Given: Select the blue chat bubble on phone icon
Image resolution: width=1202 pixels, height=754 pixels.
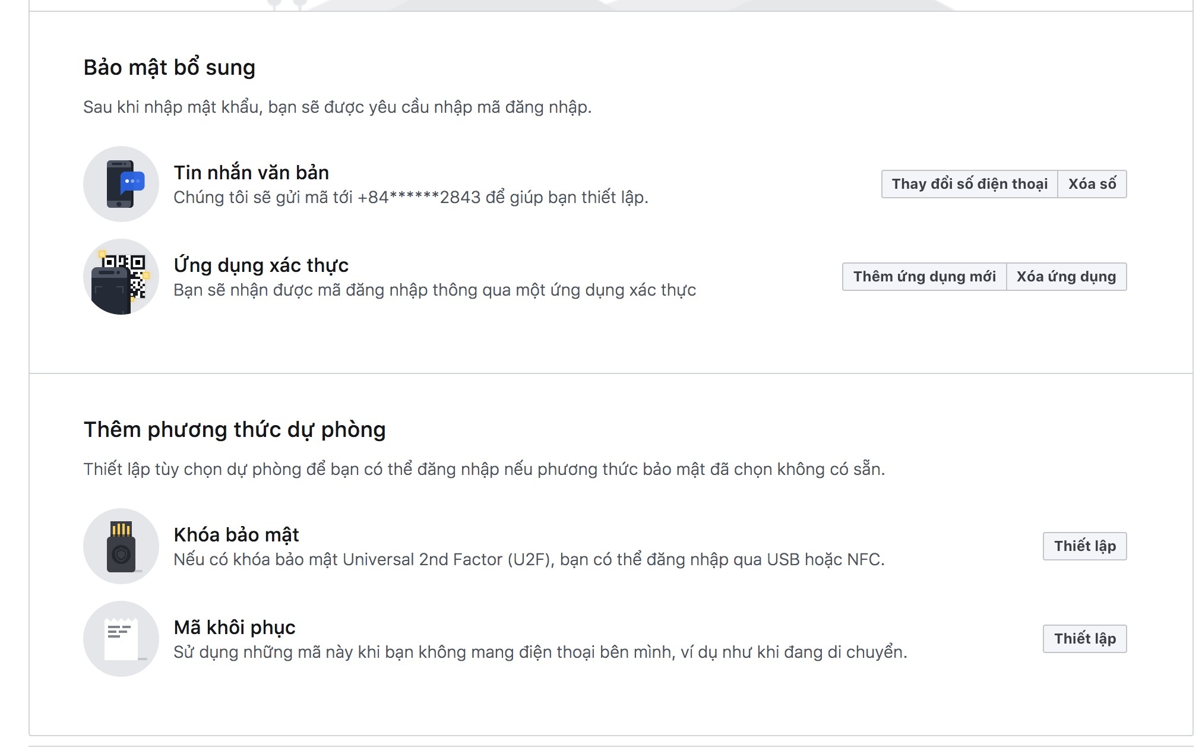Looking at the screenshot, I should pos(132,183).
